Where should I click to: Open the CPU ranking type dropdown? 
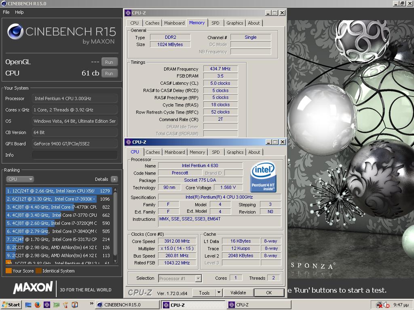(x=20, y=179)
